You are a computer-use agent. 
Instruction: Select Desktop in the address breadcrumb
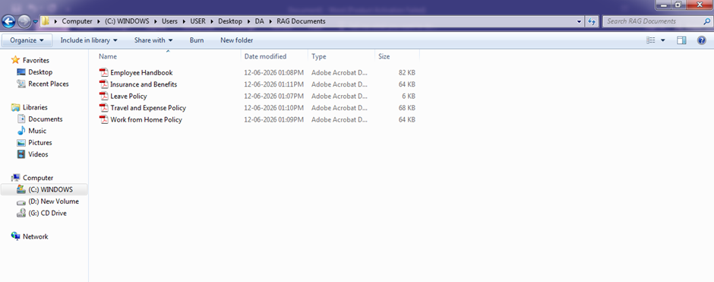coord(230,21)
